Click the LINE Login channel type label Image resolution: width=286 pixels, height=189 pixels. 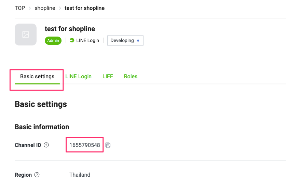click(87, 40)
